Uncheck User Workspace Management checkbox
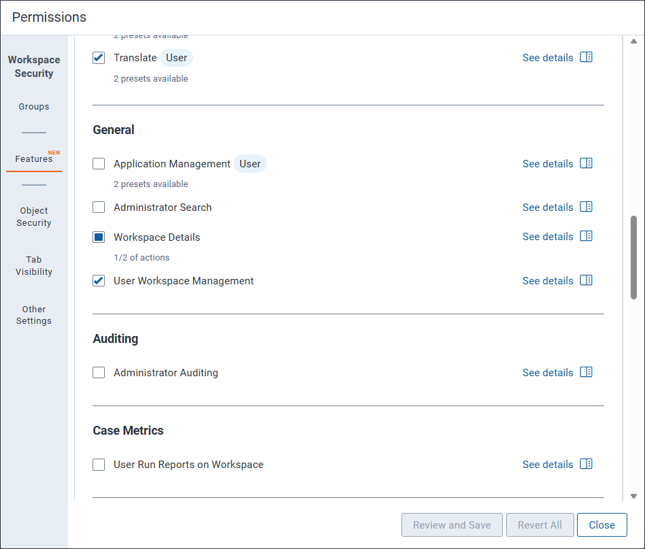This screenshot has width=645, height=549. 99,281
